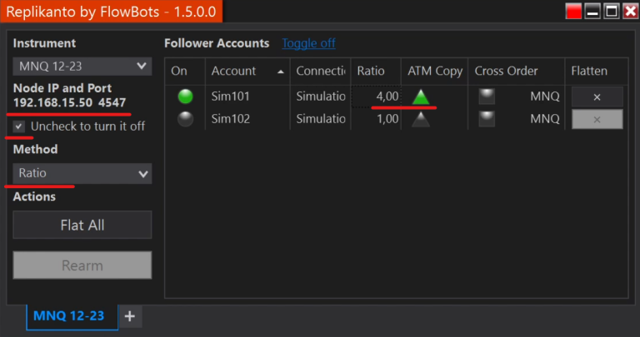
Task: Enable Cross Order checkbox for Sim101
Action: [486, 97]
